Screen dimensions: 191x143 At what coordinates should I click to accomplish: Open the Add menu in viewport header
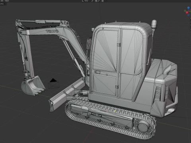point(2,1)
